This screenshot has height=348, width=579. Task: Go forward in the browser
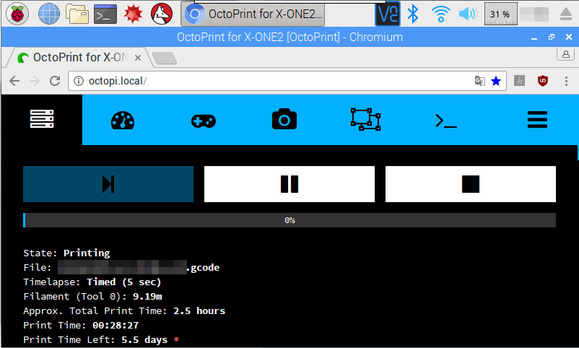[x=35, y=81]
